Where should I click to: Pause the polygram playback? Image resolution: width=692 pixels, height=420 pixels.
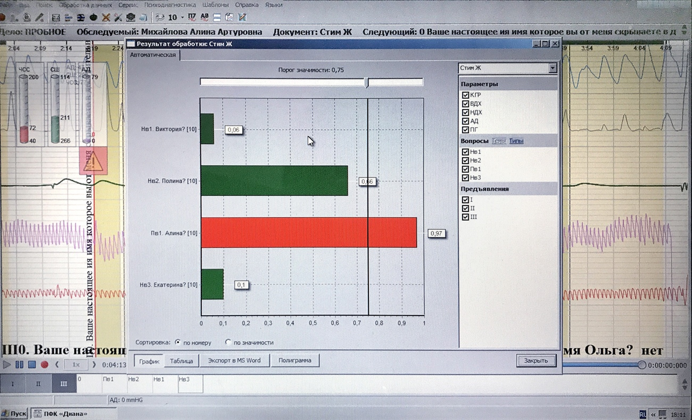[19, 365]
